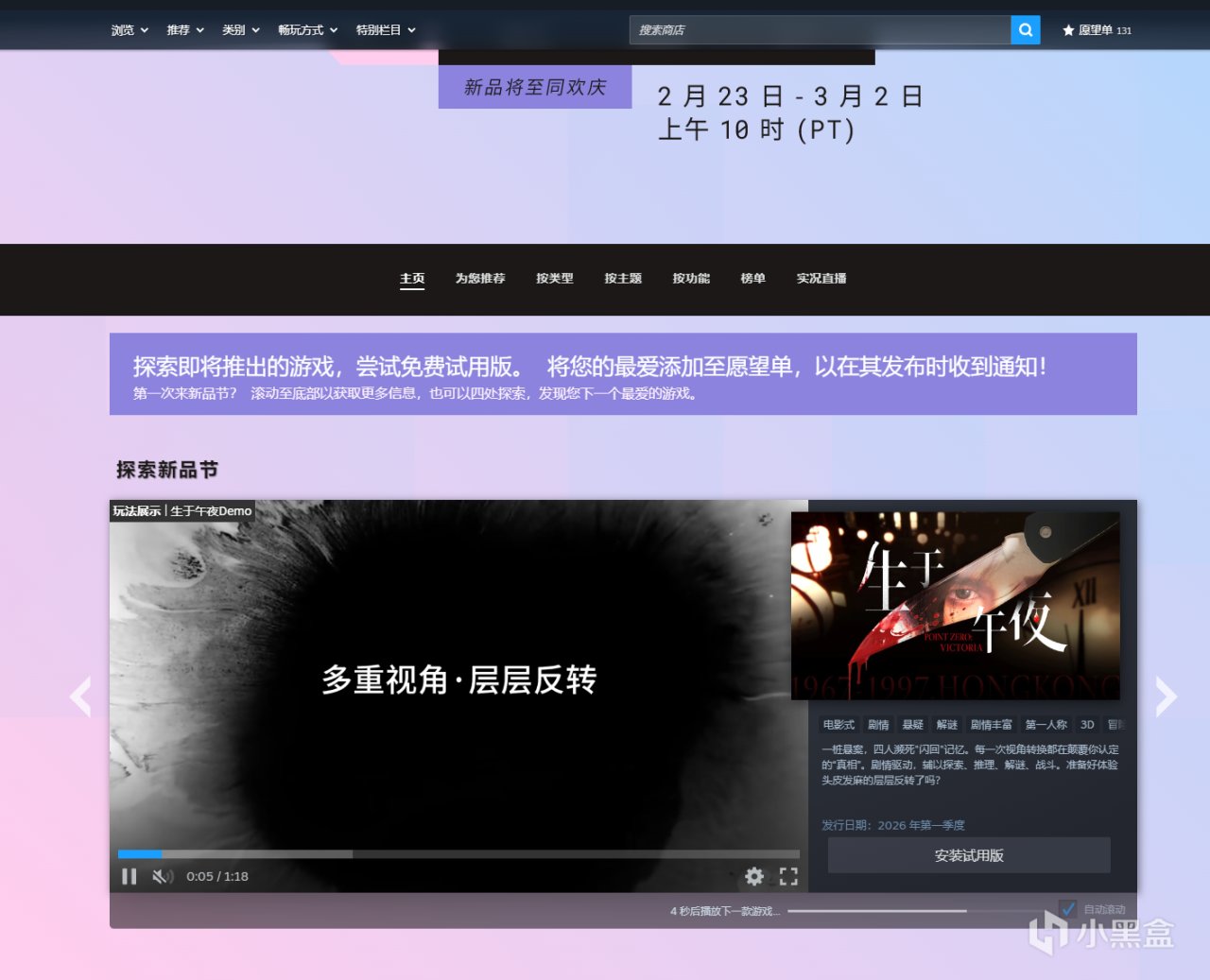Click the blue search magnifier button
The height and width of the screenshot is (980, 1210).
(1026, 30)
